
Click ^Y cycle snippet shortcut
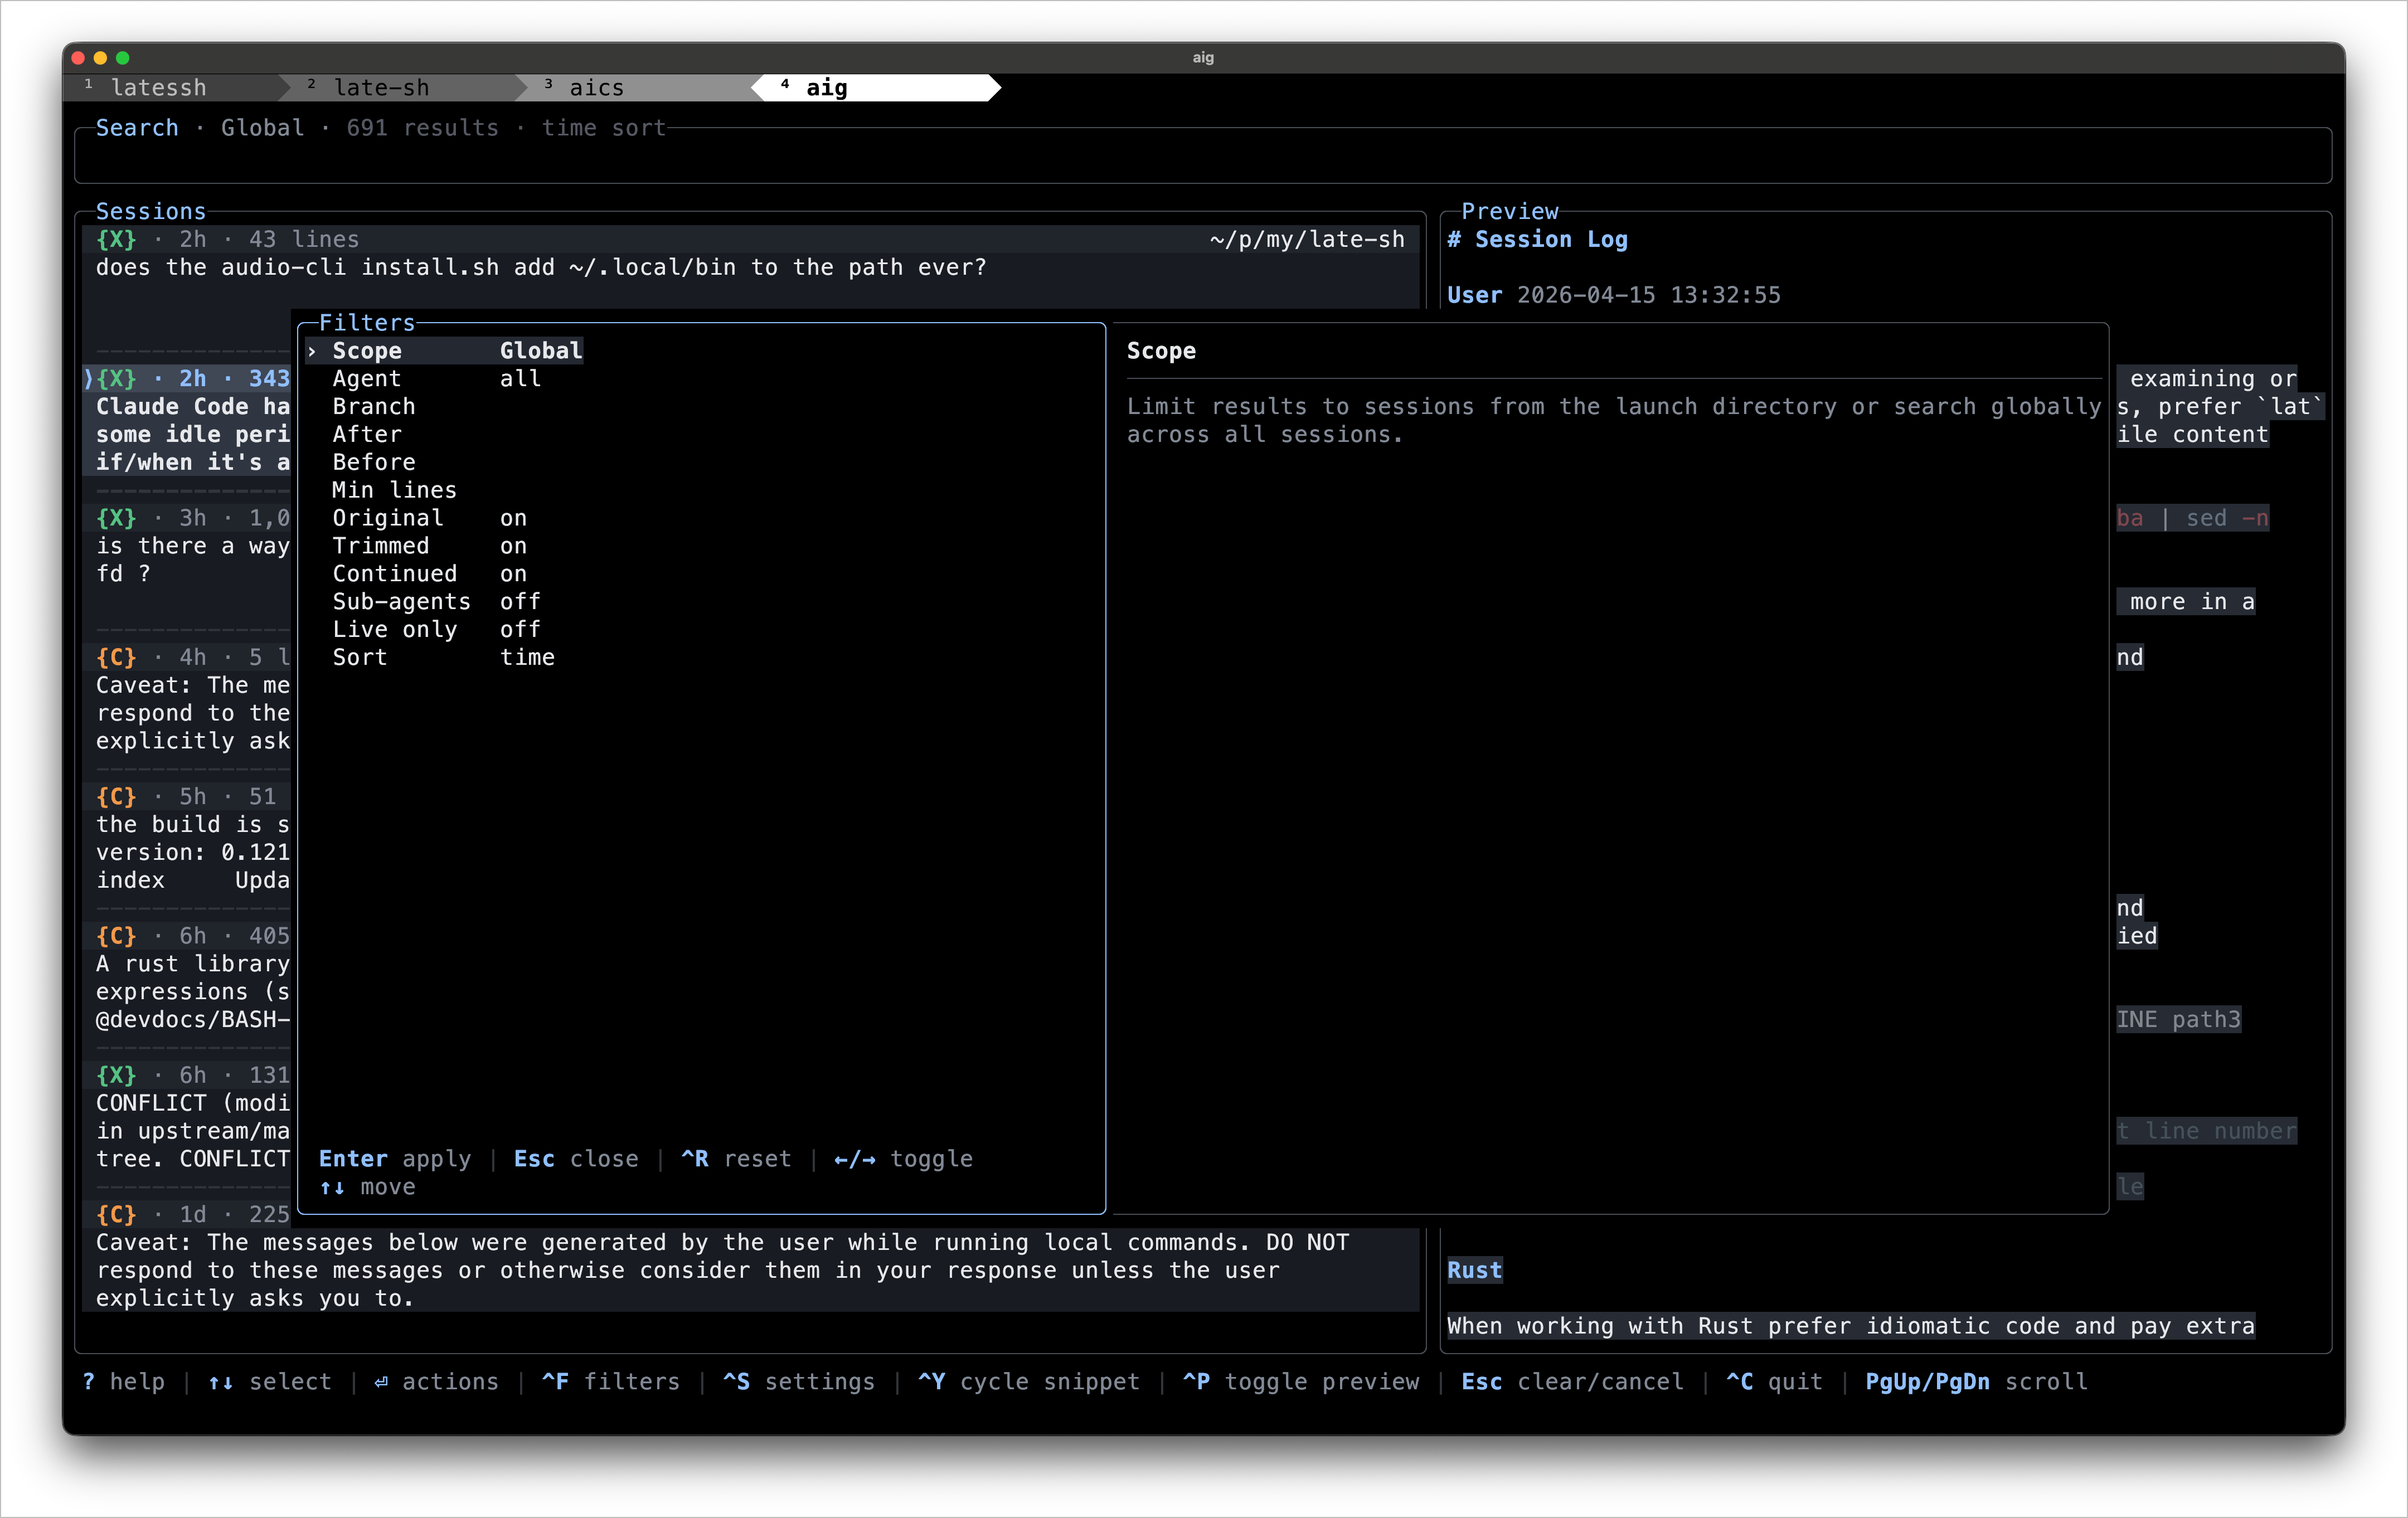click(1029, 1382)
